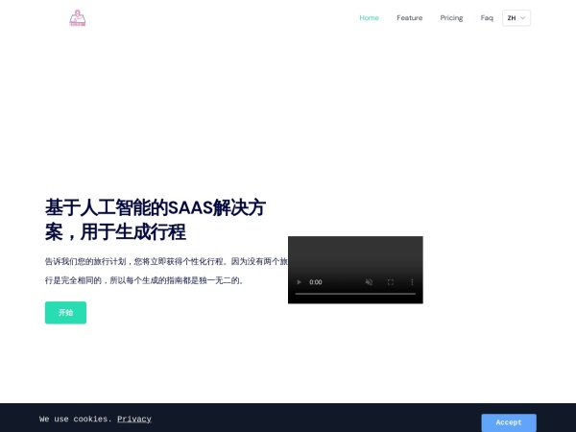Play the video
The height and width of the screenshot is (432, 576).
point(299,282)
